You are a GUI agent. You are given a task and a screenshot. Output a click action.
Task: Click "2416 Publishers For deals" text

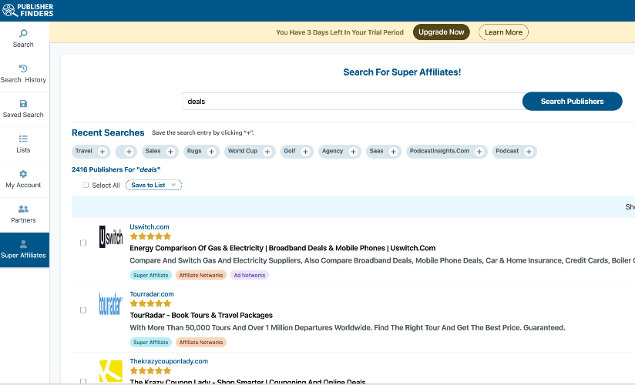click(x=116, y=169)
